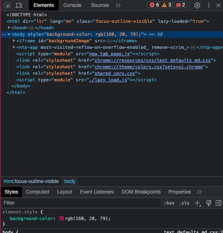Open the ./lazy_load.js link

[108, 80]
